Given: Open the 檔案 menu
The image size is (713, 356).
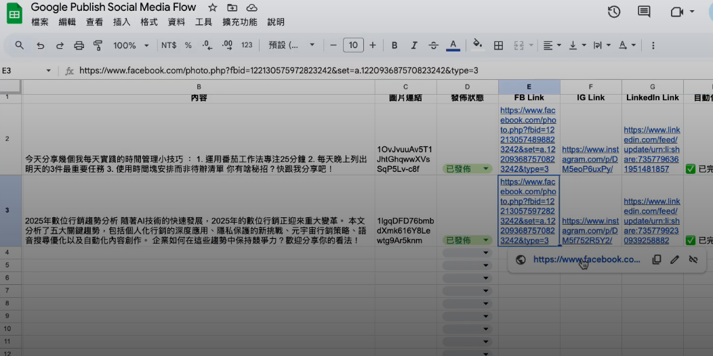Looking at the screenshot, I should (x=40, y=22).
